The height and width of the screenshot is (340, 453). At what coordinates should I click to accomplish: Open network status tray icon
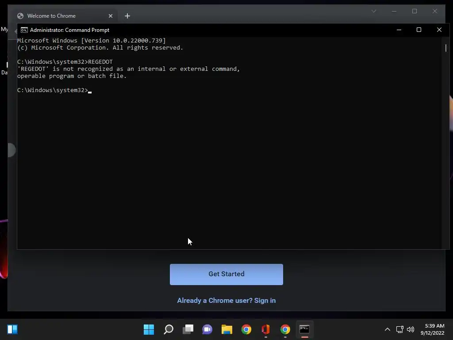tap(399, 329)
